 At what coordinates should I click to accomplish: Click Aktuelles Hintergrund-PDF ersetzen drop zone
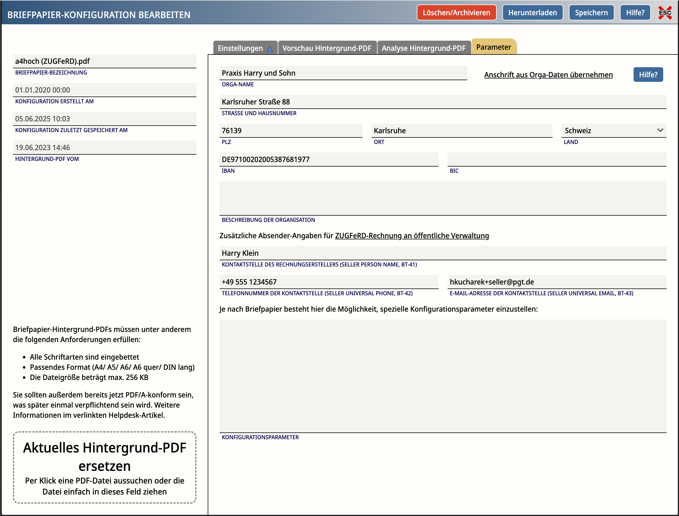coord(104,467)
